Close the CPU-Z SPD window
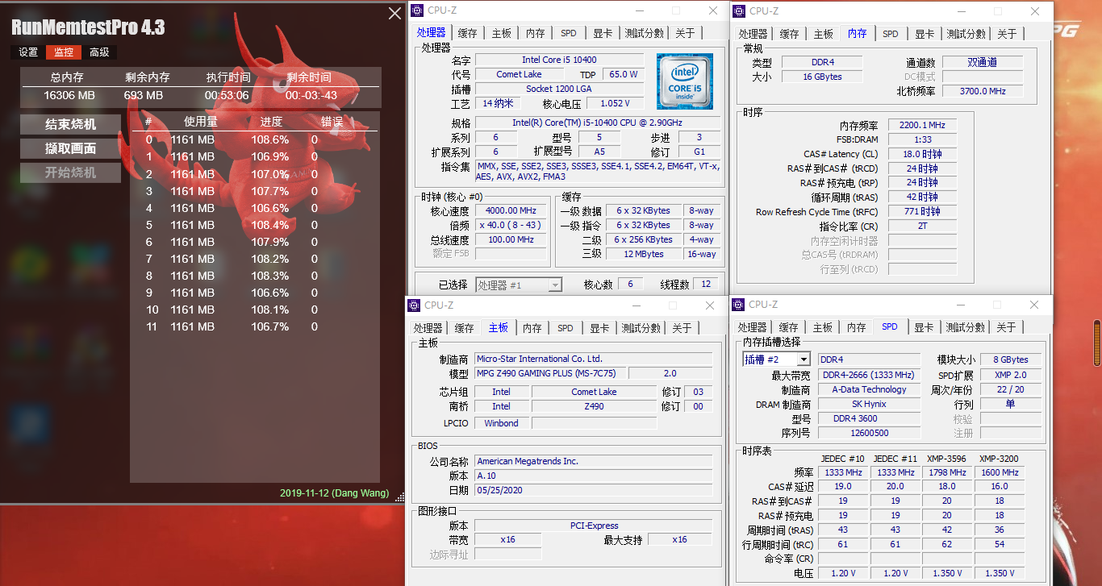The height and width of the screenshot is (586, 1102). [1035, 305]
